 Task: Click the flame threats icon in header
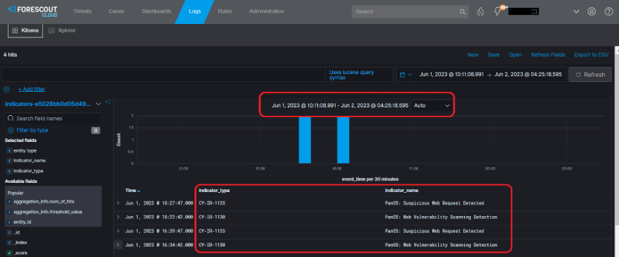click(481, 11)
